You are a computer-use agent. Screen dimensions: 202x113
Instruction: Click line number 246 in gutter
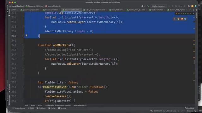(x=14, y=64)
